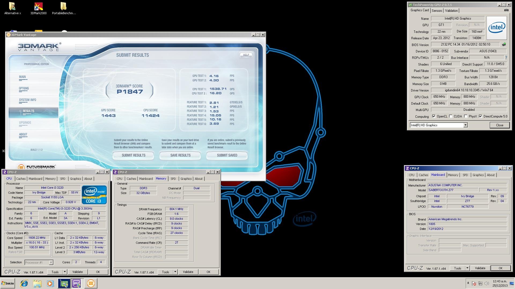
Task: Open Caches tab in CPU-Z CPU window
Action: click(21, 179)
